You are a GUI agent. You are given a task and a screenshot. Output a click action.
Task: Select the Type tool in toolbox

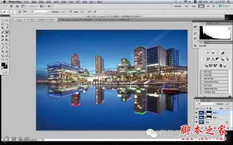[7, 48]
